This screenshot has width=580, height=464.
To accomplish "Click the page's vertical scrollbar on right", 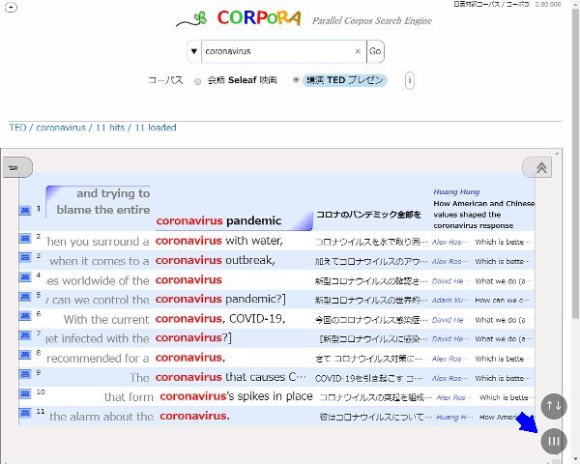I will coord(574,193).
